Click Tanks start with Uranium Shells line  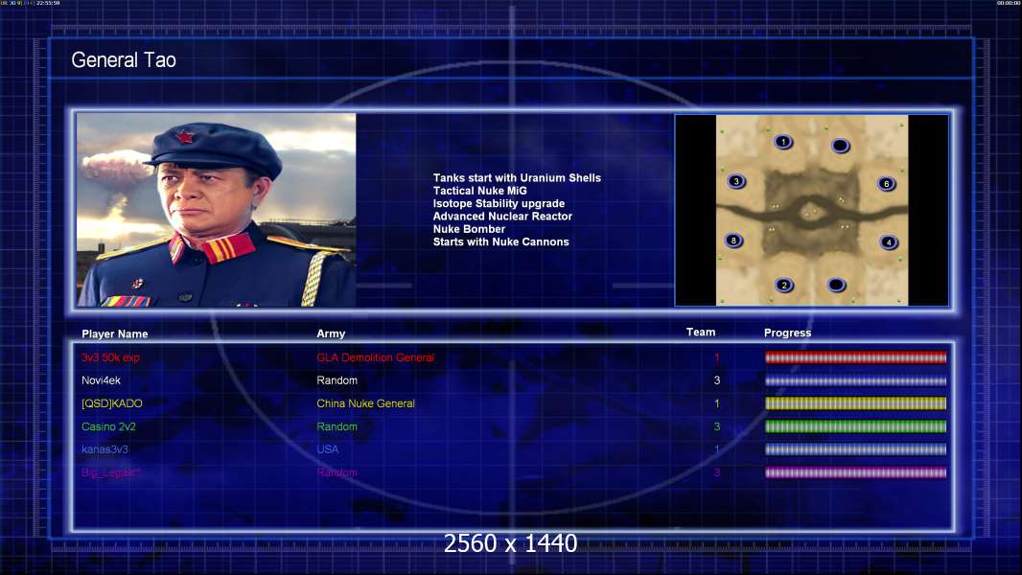[517, 178]
